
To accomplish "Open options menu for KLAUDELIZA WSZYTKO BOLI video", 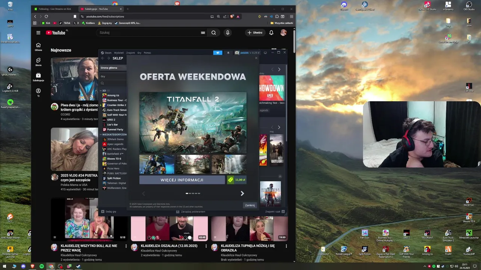I will tap(126, 246).
